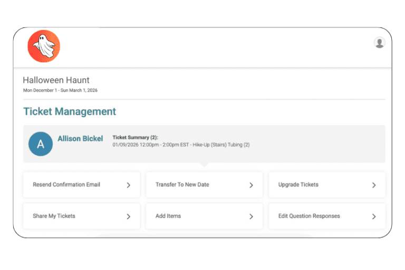Click the Transfer To New Date chevron arrow

point(251,185)
